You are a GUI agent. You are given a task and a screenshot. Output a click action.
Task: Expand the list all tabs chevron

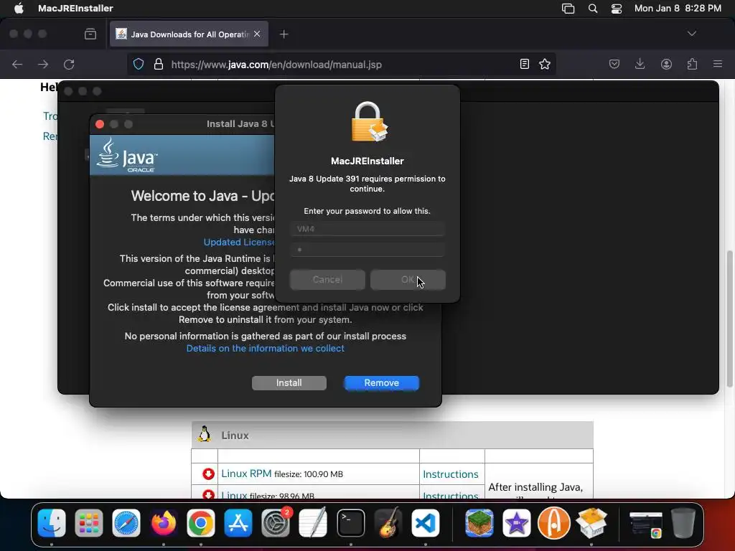(x=691, y=34)
